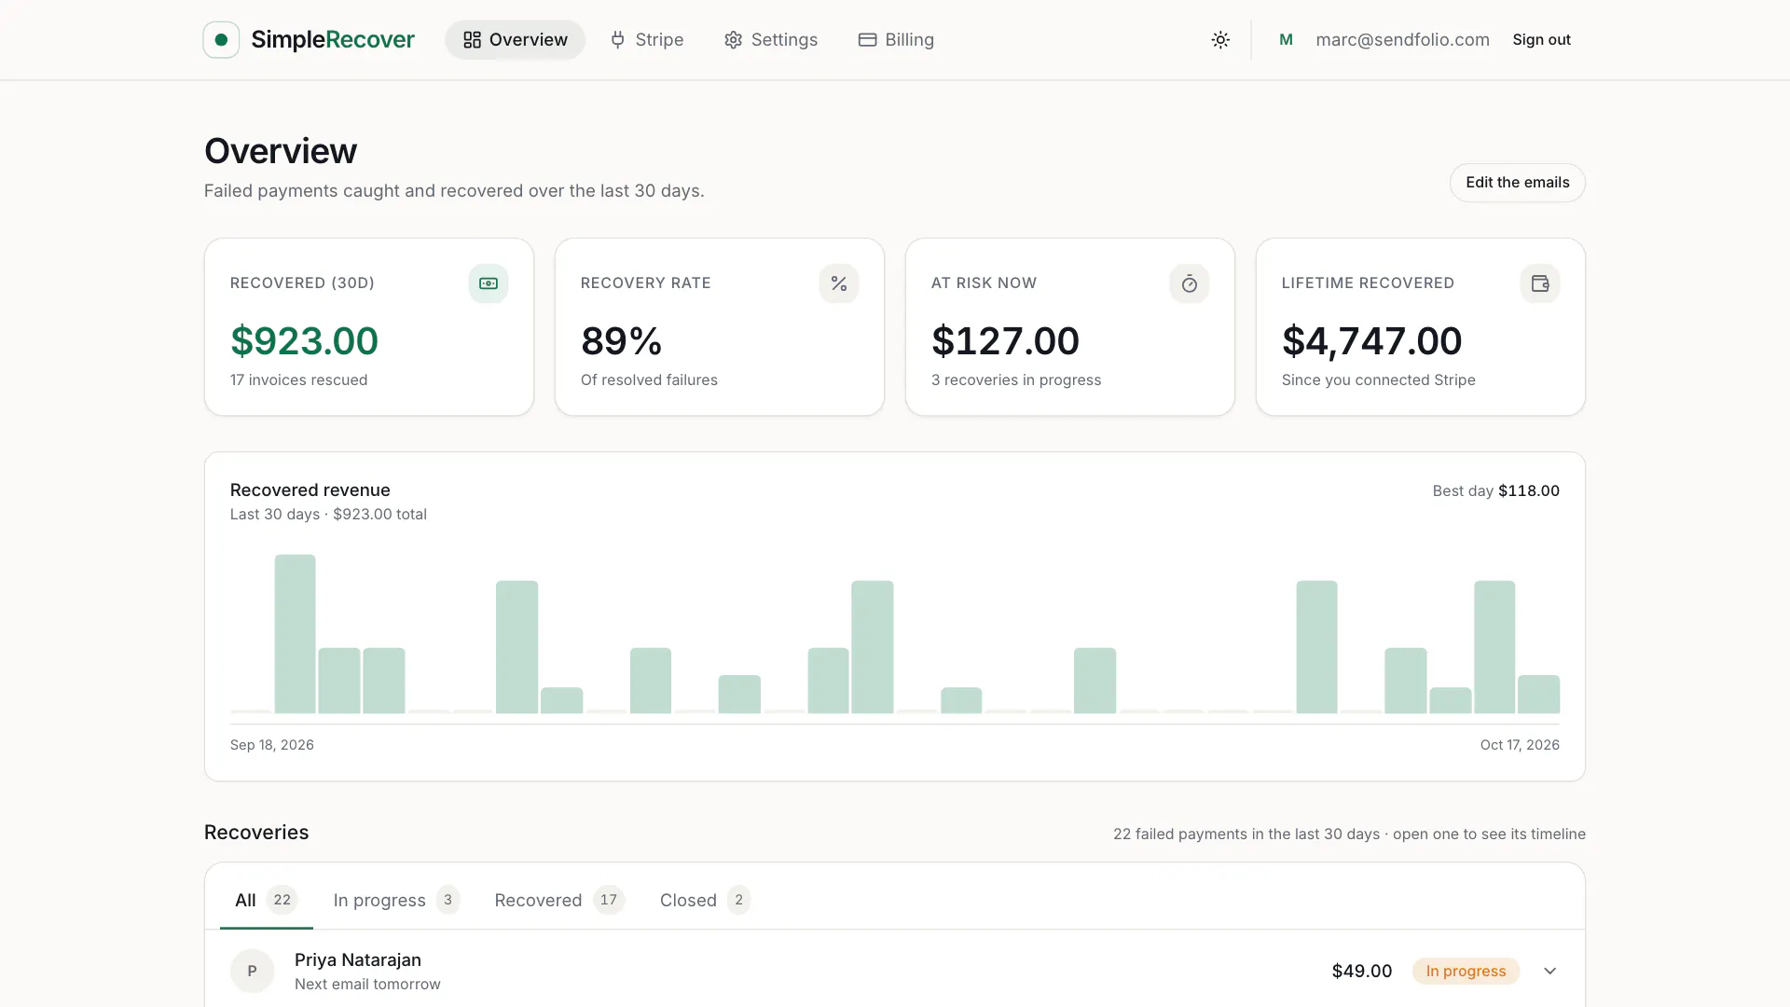This screenshot has height=1007, width=1790.
Task: Click the SimpleRecover brand name
Action: pyautogui.click(x=333, y=40)
